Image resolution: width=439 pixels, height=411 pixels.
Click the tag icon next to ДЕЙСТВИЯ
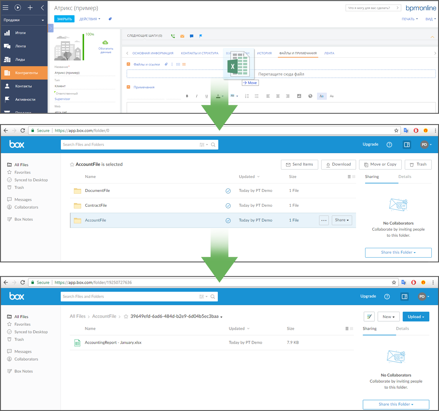(x=110, y=19)
